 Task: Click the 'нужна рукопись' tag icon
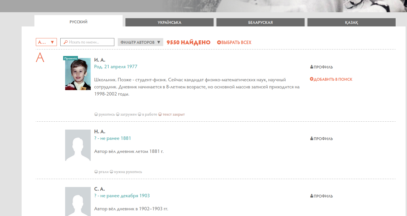click(x=111, y=172)
